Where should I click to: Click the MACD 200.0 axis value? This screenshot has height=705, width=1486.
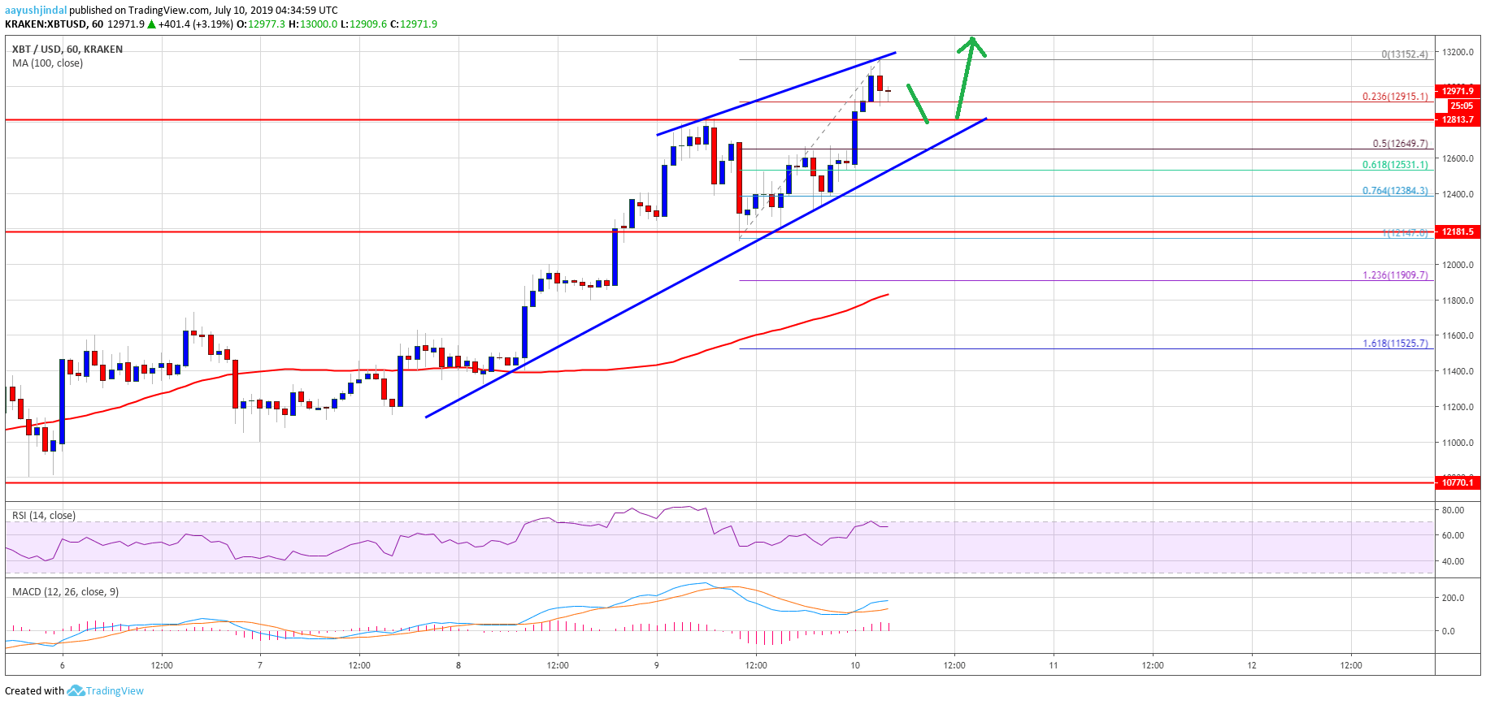(x=1453, y=598)
